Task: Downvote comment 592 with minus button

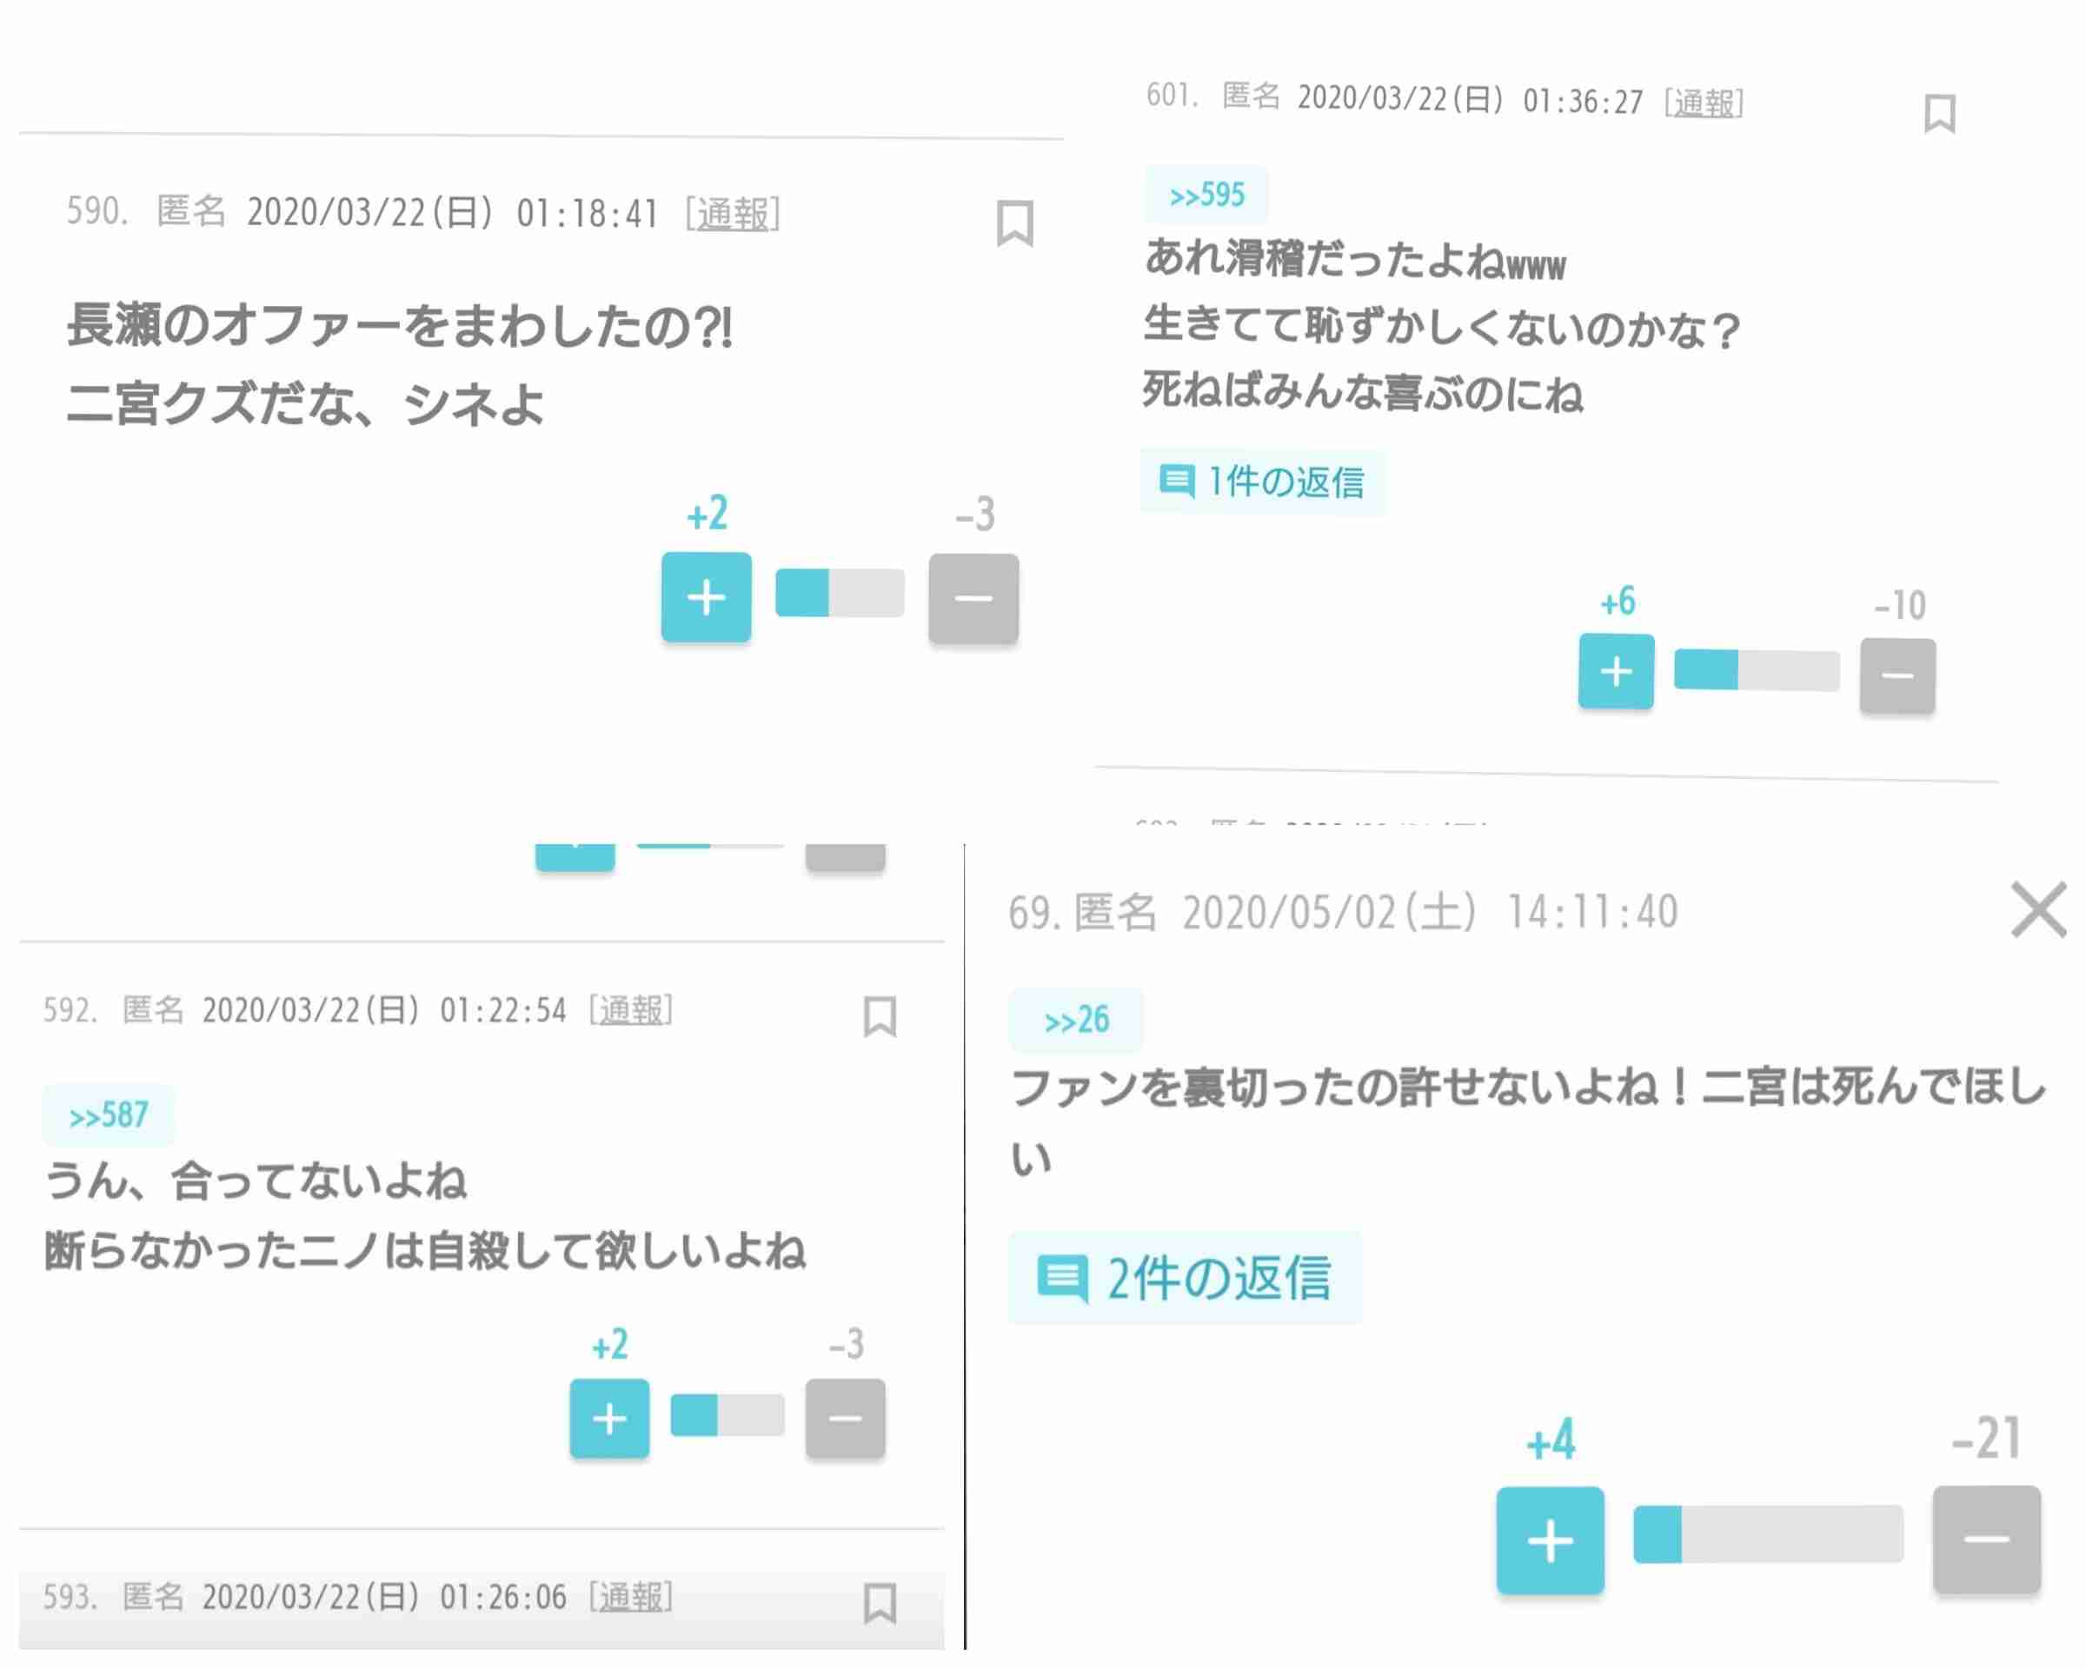Action: click(x=845, y=1419)
